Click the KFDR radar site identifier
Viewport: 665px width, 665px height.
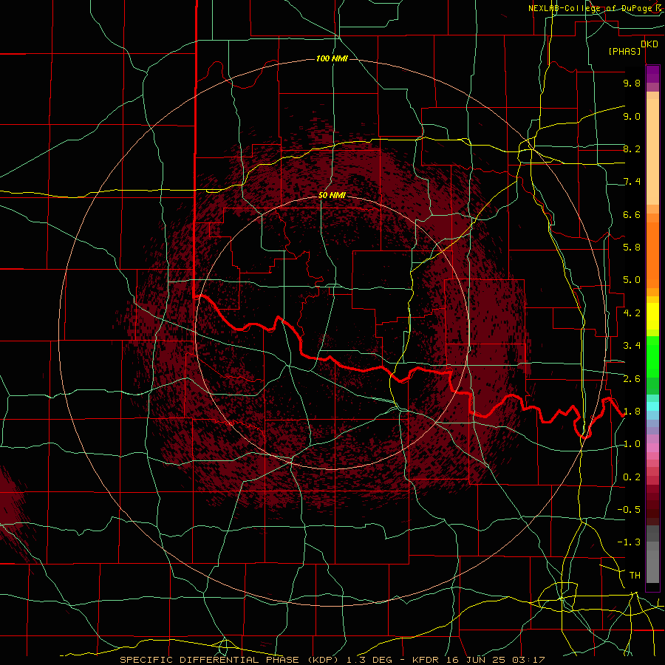424,660
